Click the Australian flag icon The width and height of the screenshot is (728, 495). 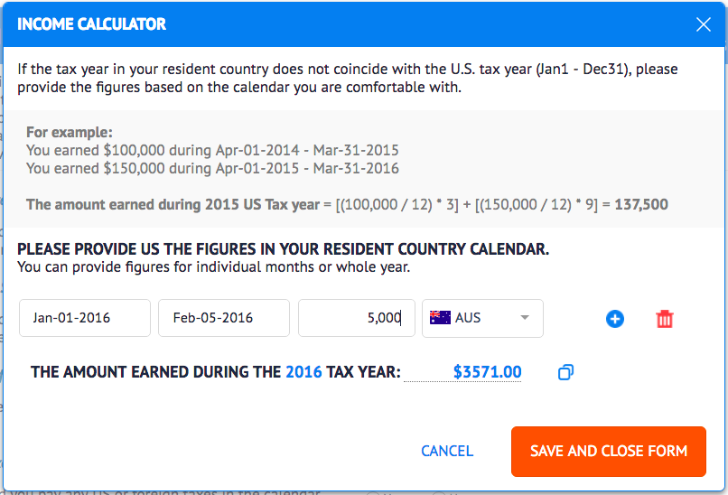[440, 318]
